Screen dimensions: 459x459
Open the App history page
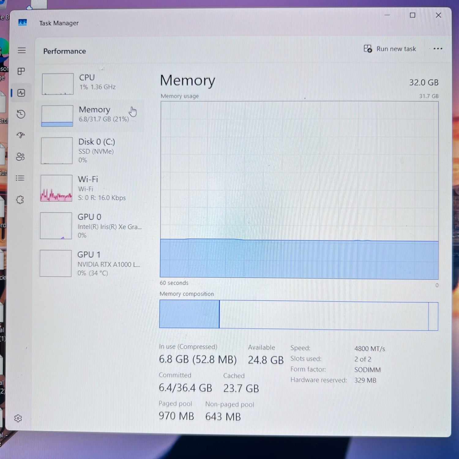tap(21, 114)
